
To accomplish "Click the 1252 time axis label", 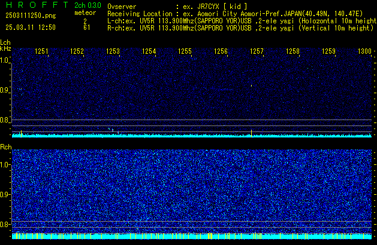I will 77,51.
